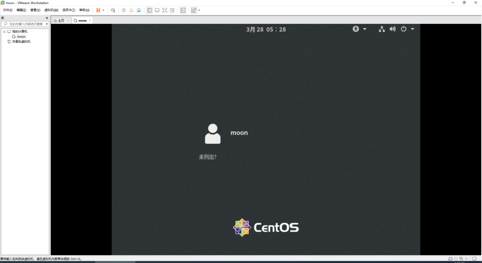Open the accessibility menu in CentOS top bar
482x263 pixels.
(356, 29)
